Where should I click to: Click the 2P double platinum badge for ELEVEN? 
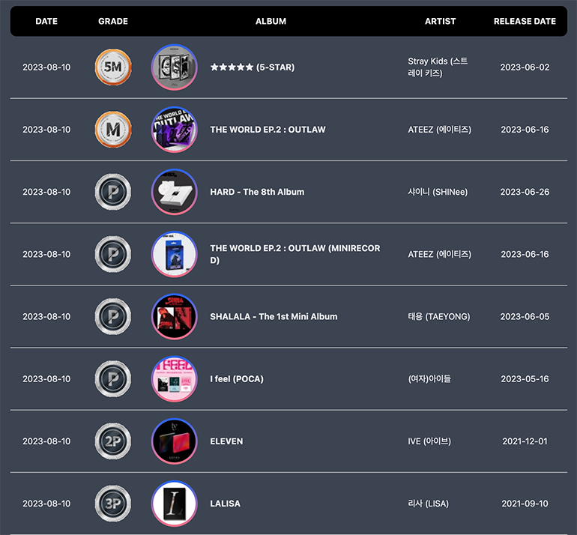pos(113,441)
